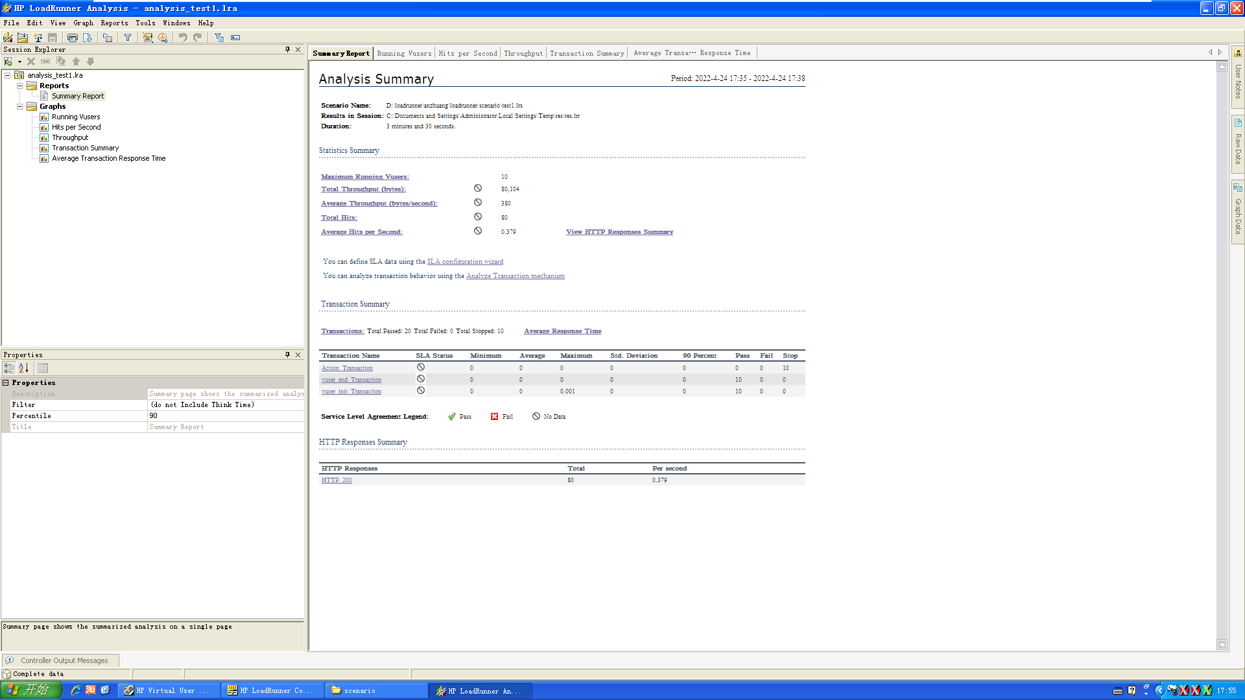
Task: Collapse the analysis_test1.lra tree node
Action: [x=8, y=75]
